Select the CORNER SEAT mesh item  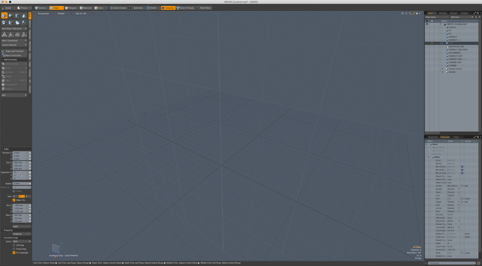[455, 62]
